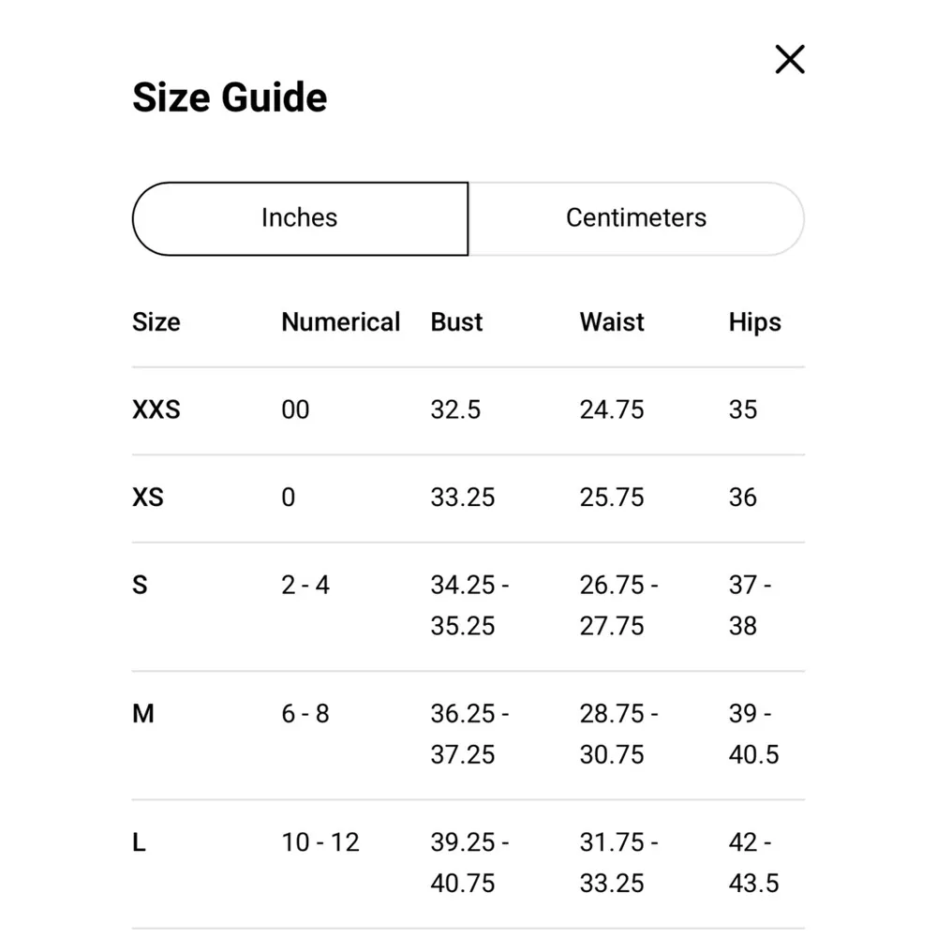This screenshot has width=937, height=937.
Task: Select the S size row
Action: [x=141, y=586]
